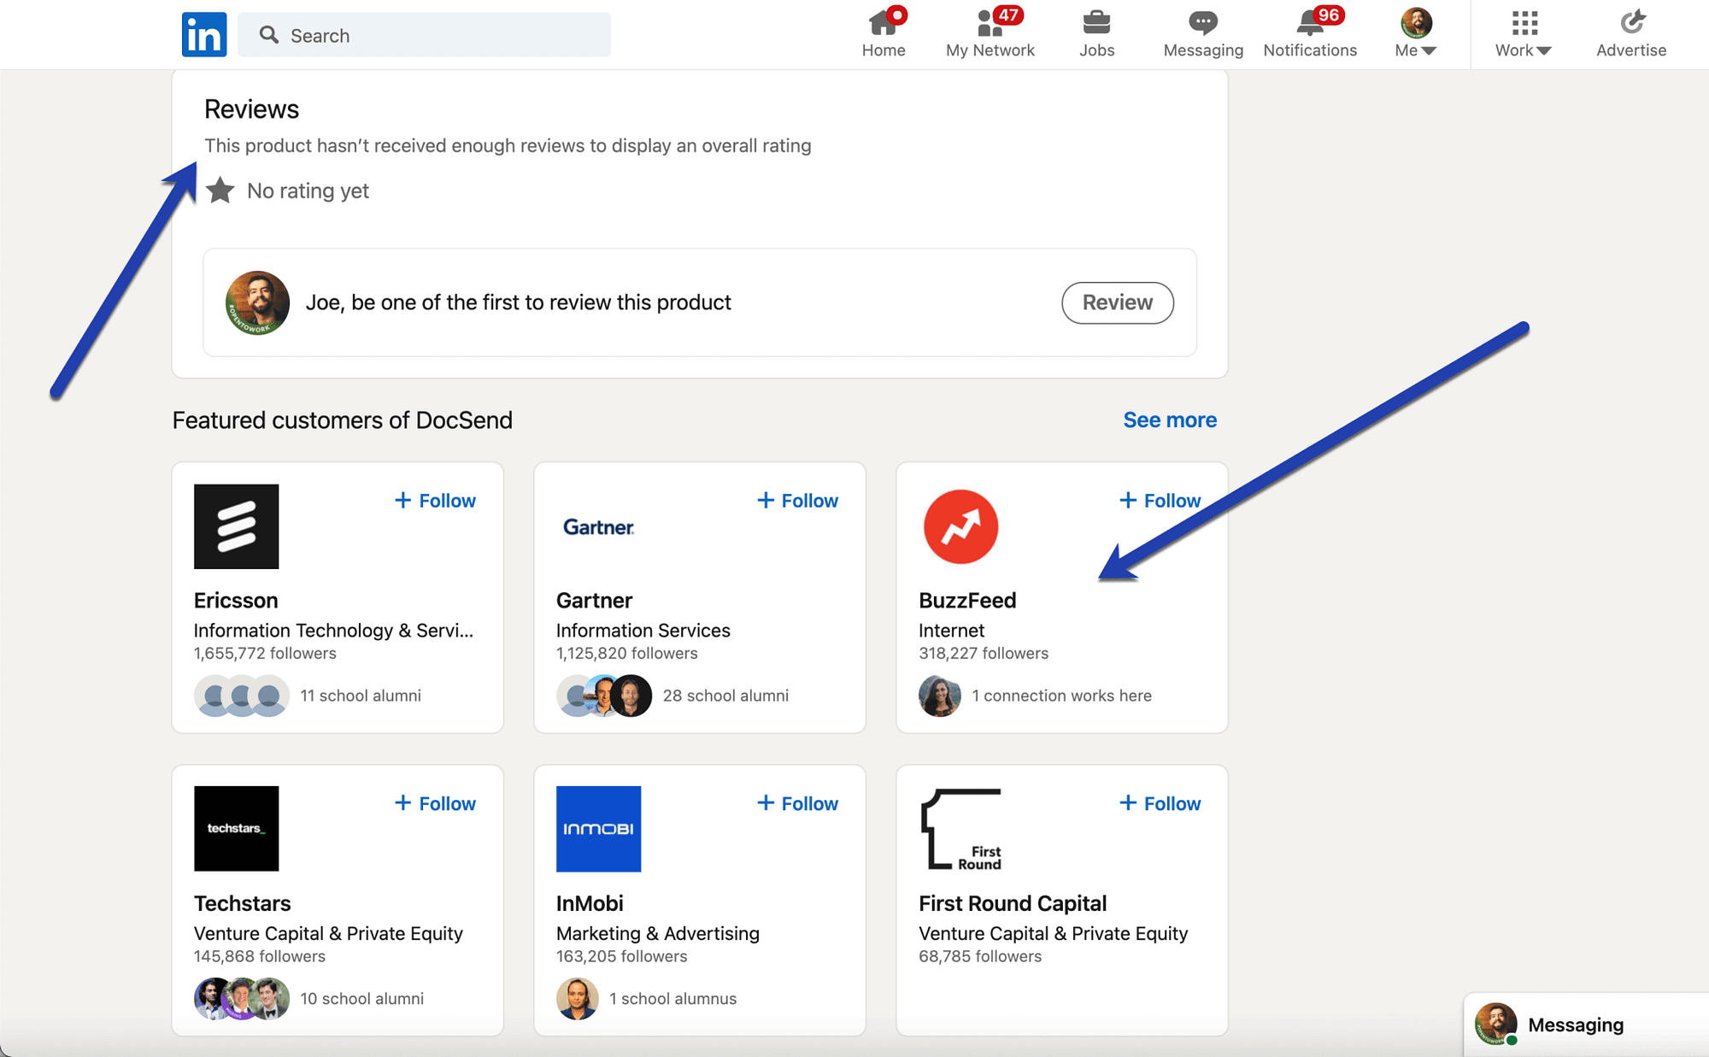View Techstars 10 school alumni
This screenshot has width=1709, height=1057.
tap(362, 998)
